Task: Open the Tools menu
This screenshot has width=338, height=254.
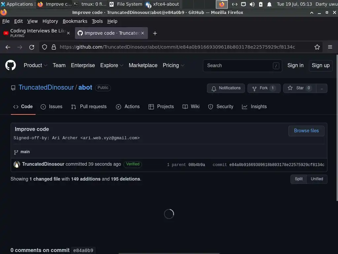Action: 97,21
